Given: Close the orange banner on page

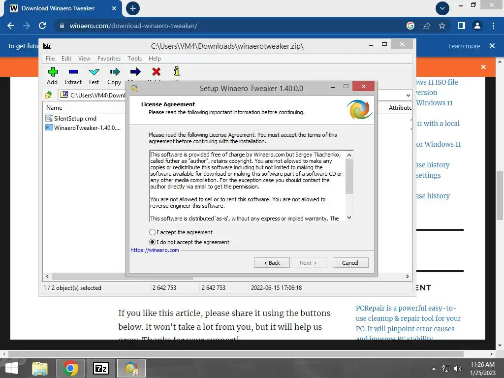Looking at the screenshot, I should (x=483, y=67).
